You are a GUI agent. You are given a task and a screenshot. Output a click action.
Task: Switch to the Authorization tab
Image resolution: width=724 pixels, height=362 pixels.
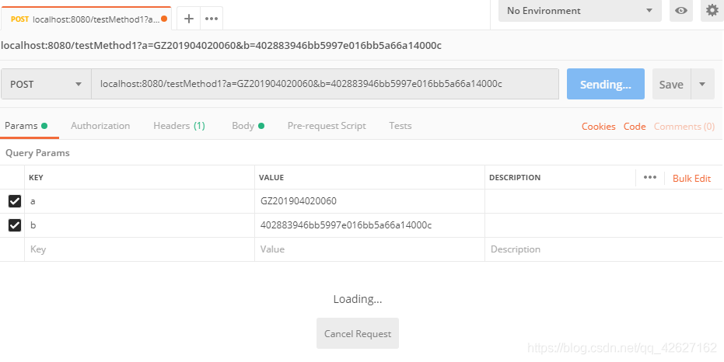pyautogui.click(x=100, y=126)
